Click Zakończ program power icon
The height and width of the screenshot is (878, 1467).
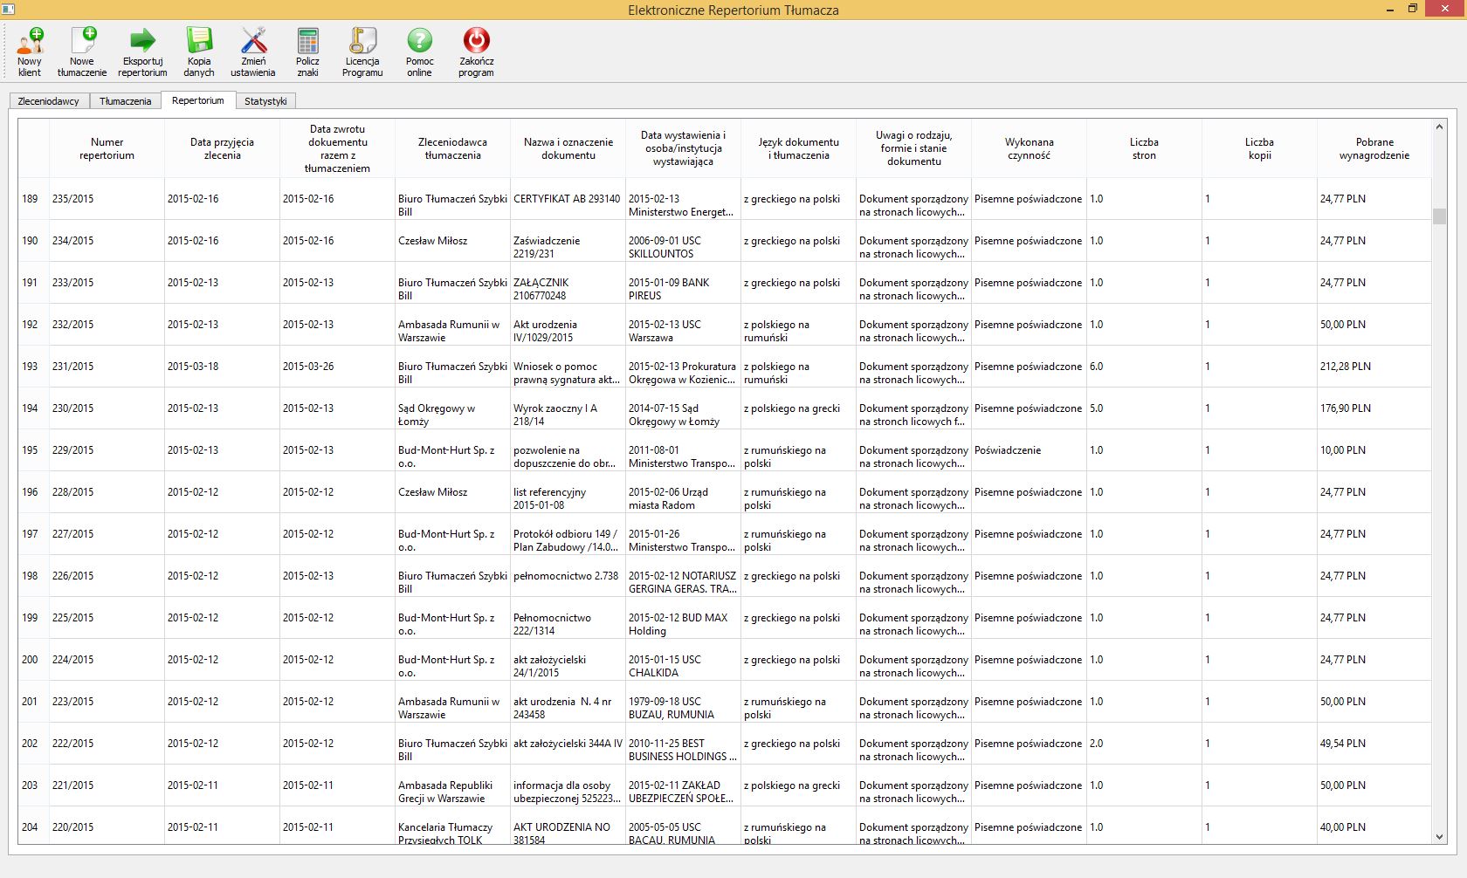(x=476, y=52)
